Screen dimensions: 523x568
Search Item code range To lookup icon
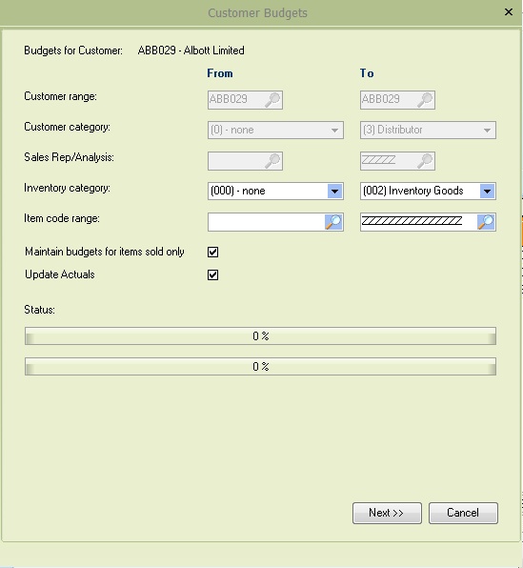click(486, 222)
